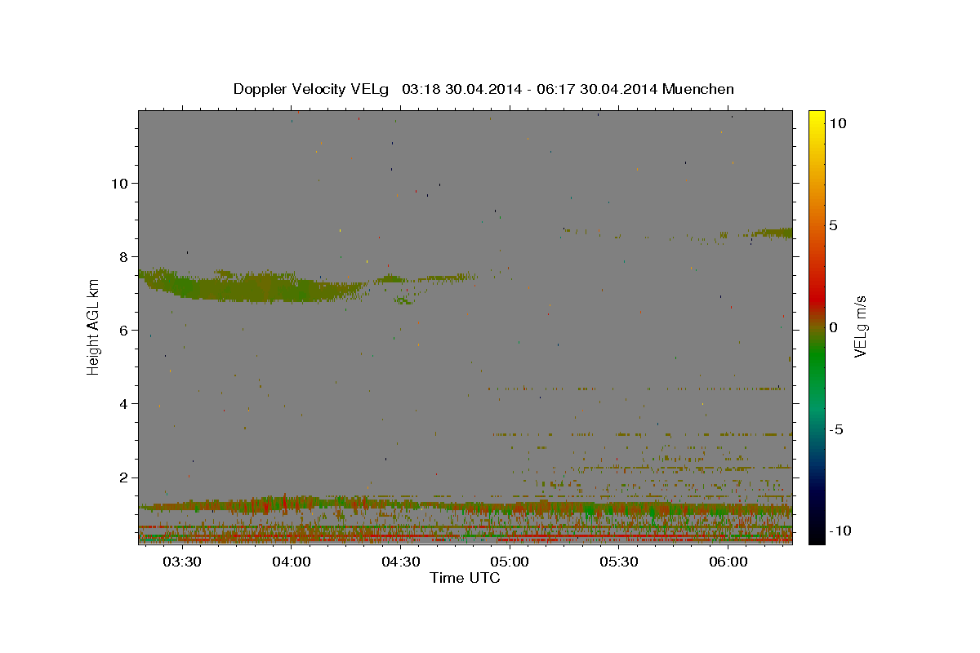Click the height label '6'
980x653 pixels.
pyautogui.click(x=123, y=330)
